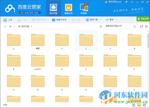Viewport: 150px width, 108px height.
Task: Focus the search netdisk files field
Action: coord(119,26)
